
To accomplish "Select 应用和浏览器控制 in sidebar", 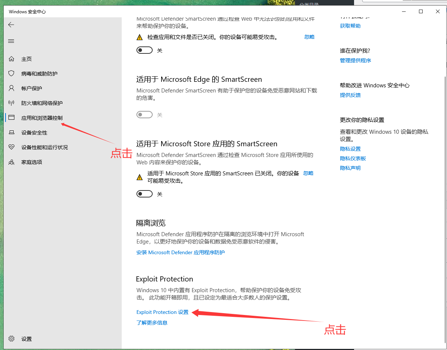I will [x=42, y=118].
